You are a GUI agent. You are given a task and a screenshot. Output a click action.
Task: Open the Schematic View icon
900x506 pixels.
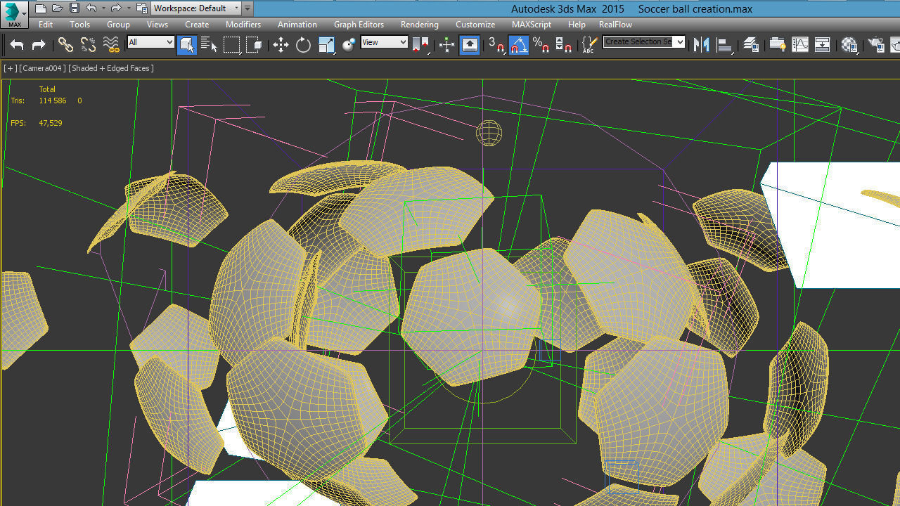[x=823, y=45]
